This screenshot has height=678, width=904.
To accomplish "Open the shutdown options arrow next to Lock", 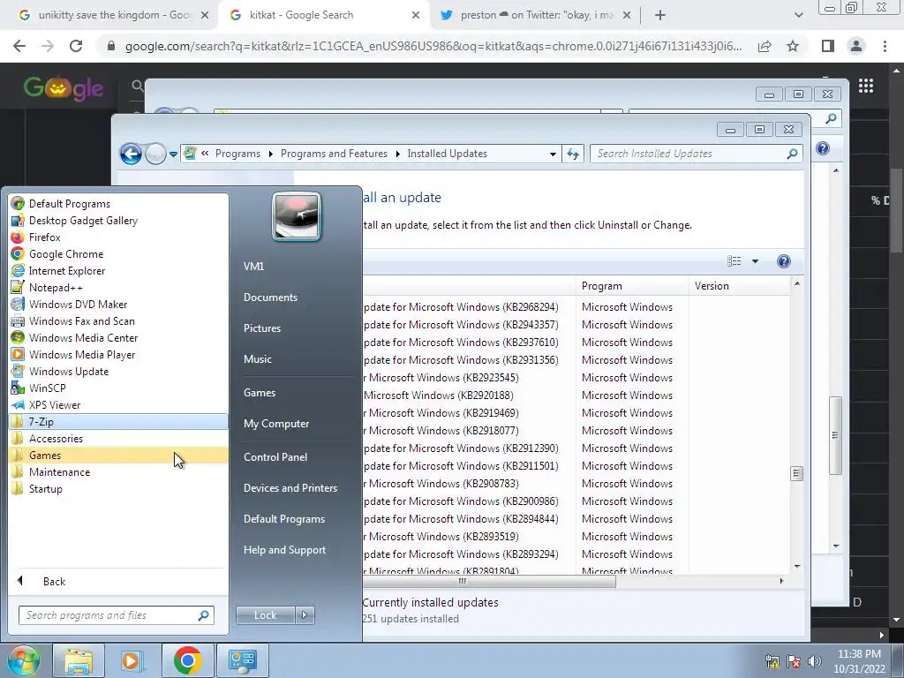I will tap(305, 615).
